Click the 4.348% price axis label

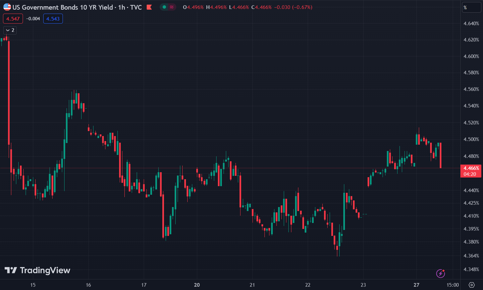coord(471,269)
